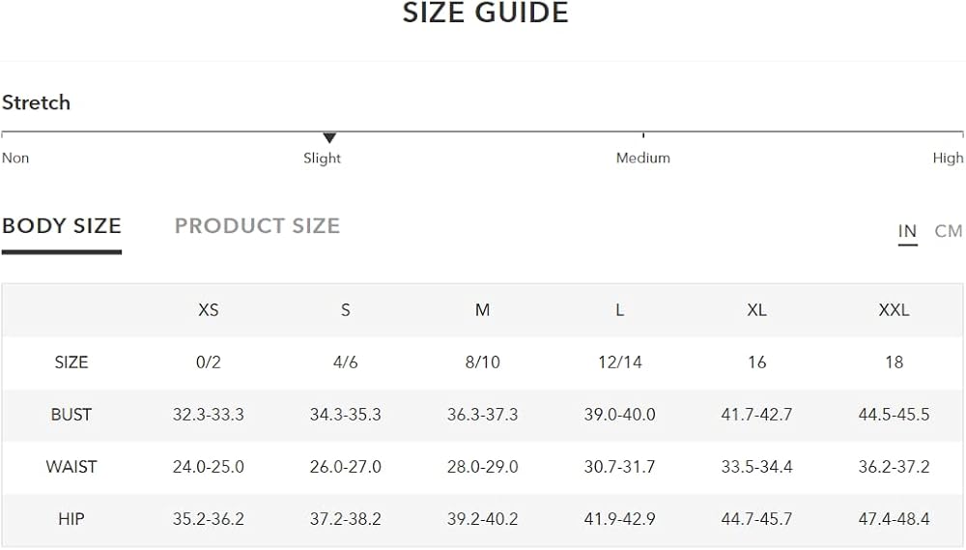Click the XXL column header
Viewport: 966px width, 550px height.
894,310
